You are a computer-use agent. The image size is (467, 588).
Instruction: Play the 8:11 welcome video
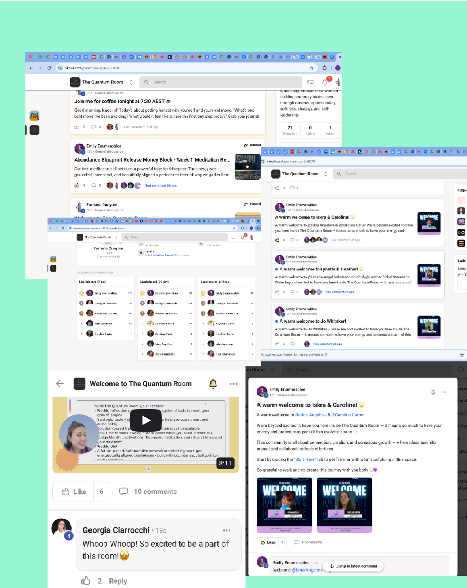tap(146, 420)
